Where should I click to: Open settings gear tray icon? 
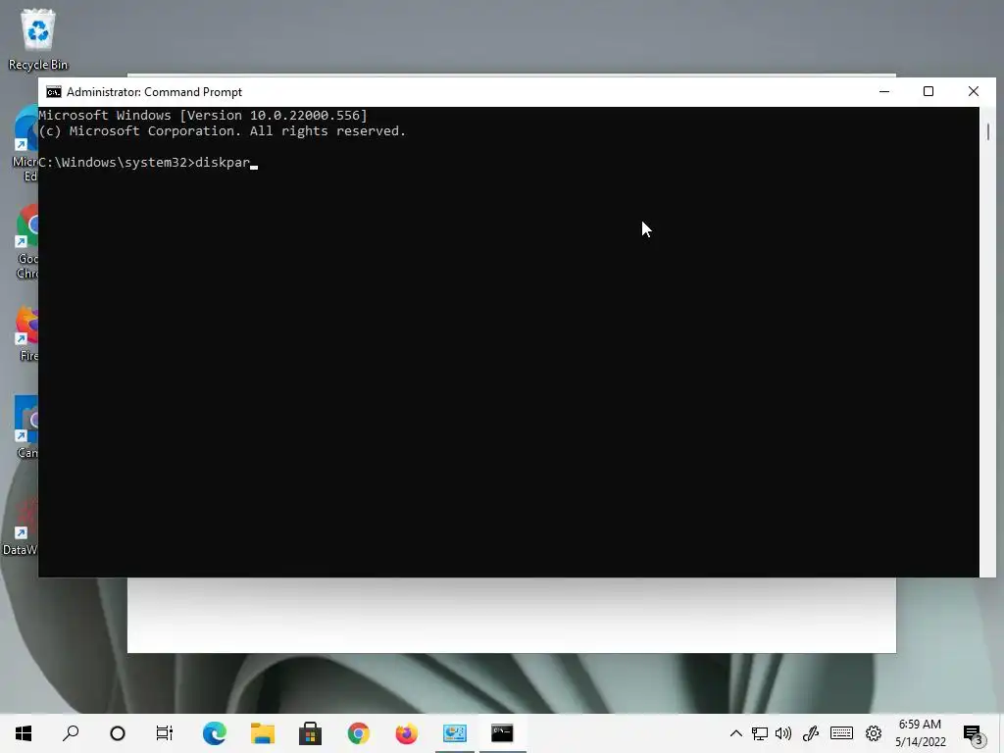(874, 733)
